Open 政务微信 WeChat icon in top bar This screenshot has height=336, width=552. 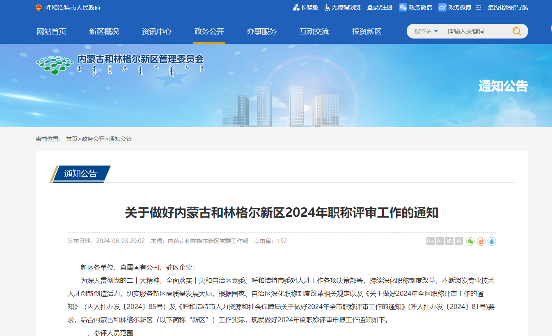tap(403, 7)
